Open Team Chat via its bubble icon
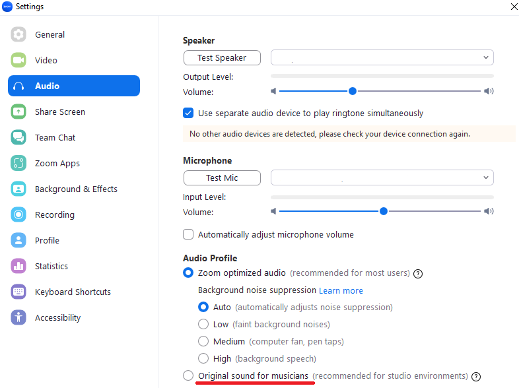The height and width of the screenshot is (388, 519). pos(18,137)
